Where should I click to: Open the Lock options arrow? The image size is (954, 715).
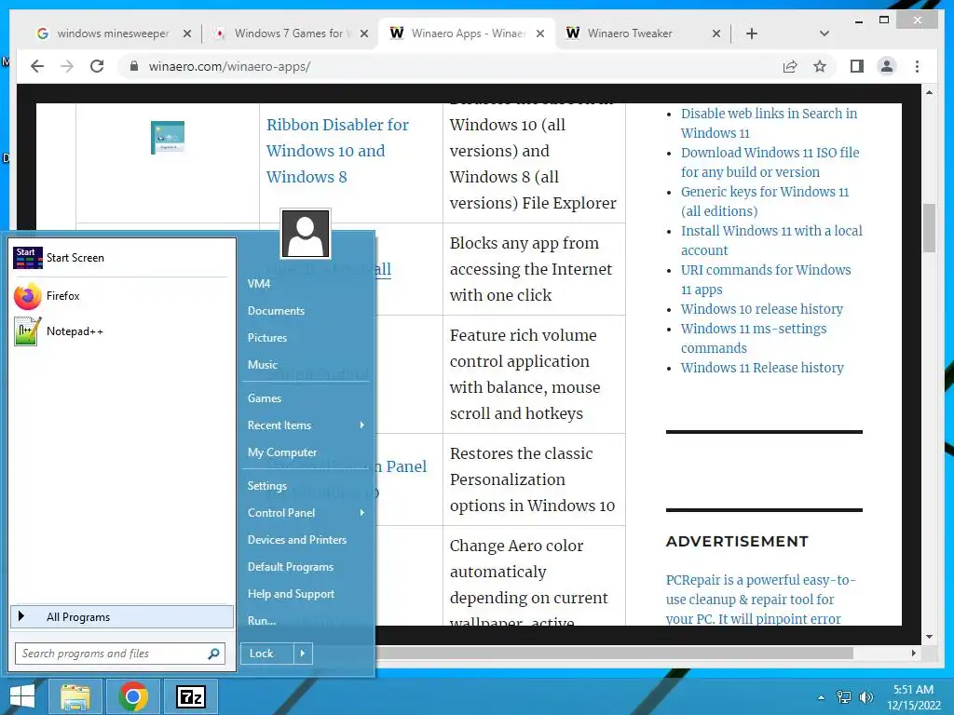pyautogui.click(x=303, y=654)
